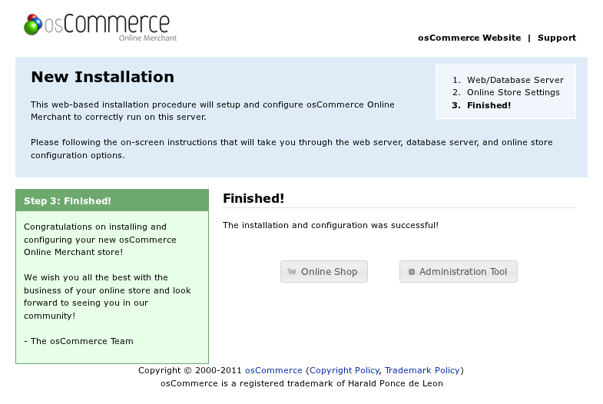
Task: Click the Step 3: Finished! green header
Action: coord(112,200)
